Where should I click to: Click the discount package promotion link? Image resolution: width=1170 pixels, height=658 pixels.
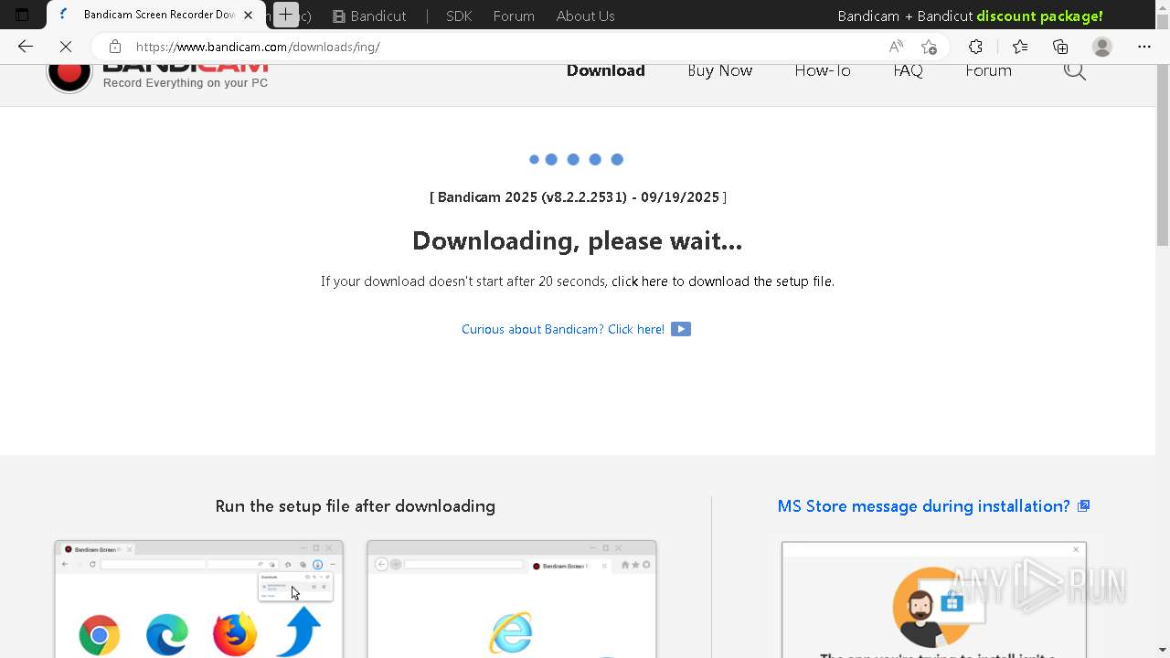pos(1039,16)
